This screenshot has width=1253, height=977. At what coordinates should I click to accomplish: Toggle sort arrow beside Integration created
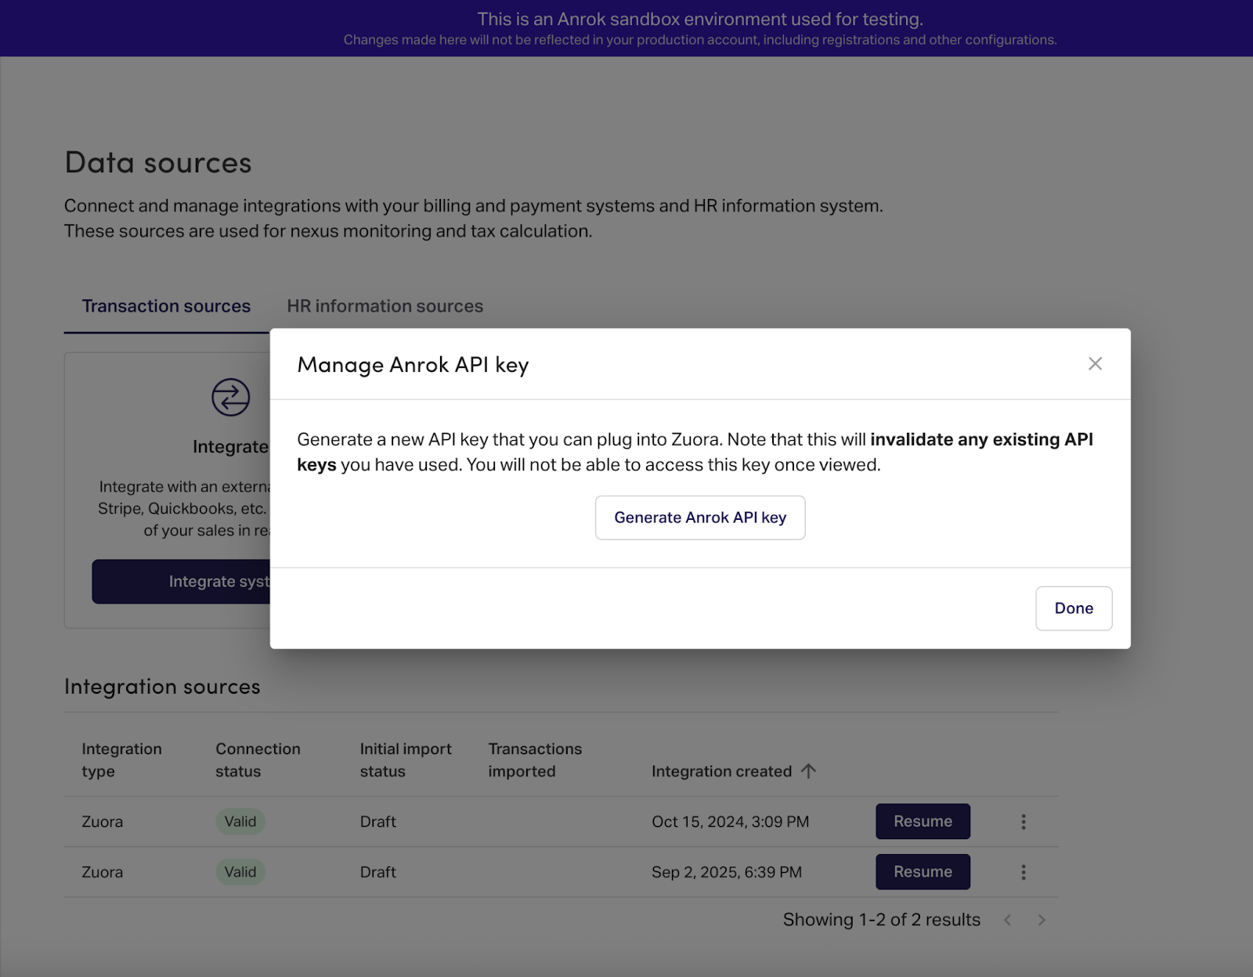809,771
